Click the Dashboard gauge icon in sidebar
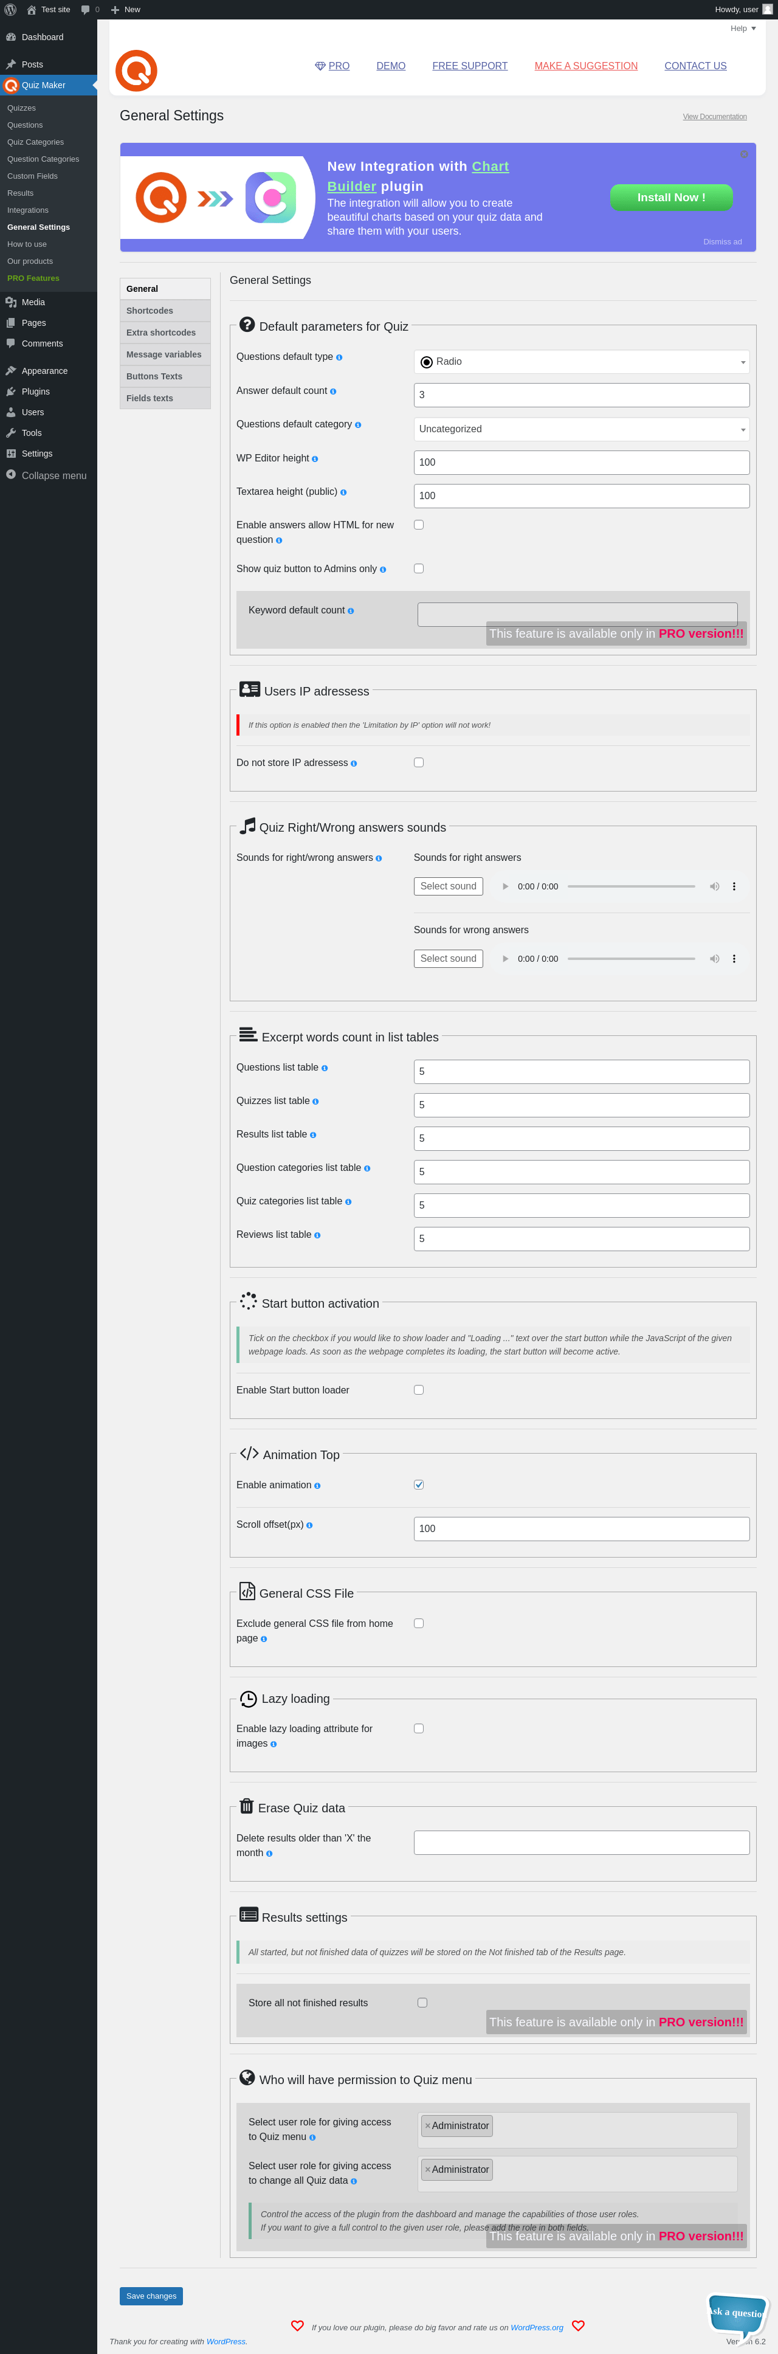Screen dimensions: 778x2354 tap(11, 38)
